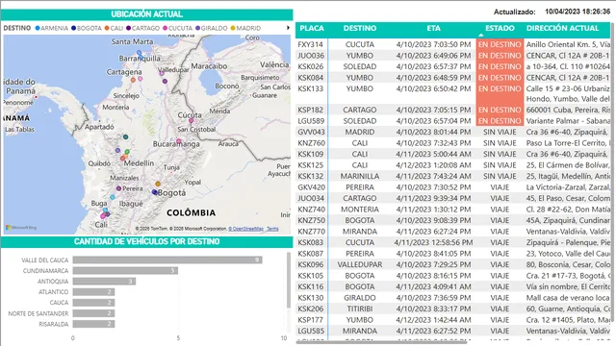Click the orange marker near Cartagena

coord(133,80)
